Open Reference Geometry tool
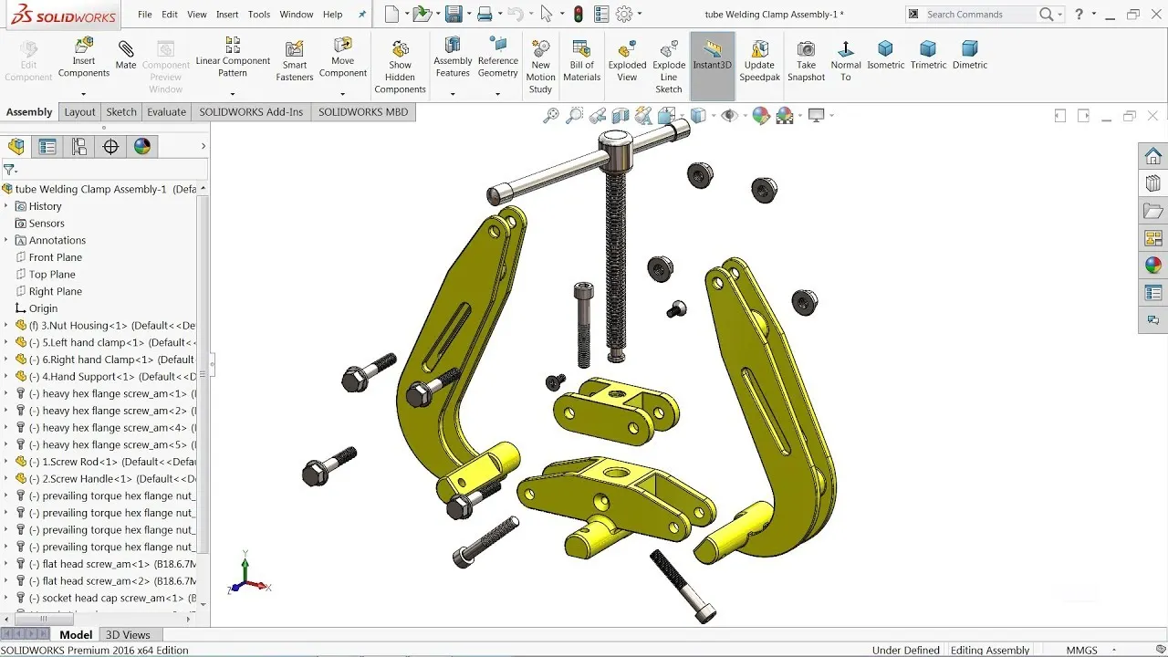The image size is (1168, 657). 497,57
